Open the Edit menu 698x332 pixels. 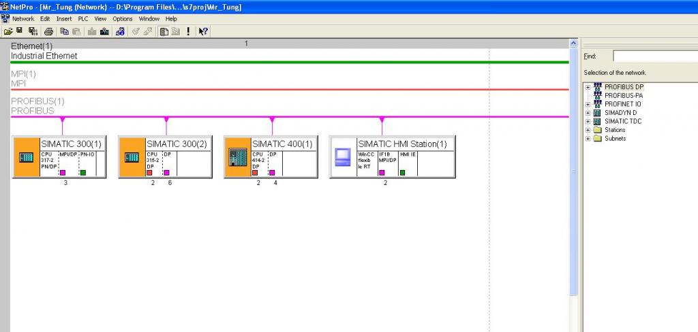pos(45,18)
